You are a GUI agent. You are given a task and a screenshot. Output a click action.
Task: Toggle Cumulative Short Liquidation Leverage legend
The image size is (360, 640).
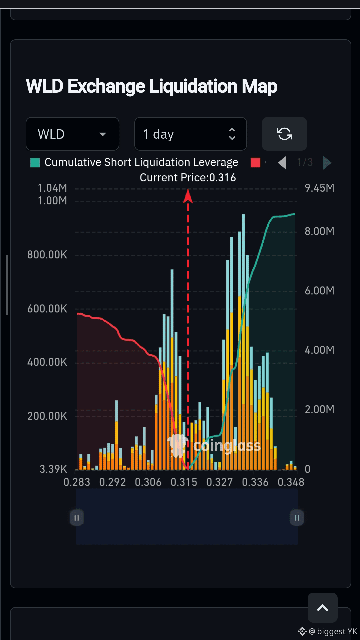134,162
